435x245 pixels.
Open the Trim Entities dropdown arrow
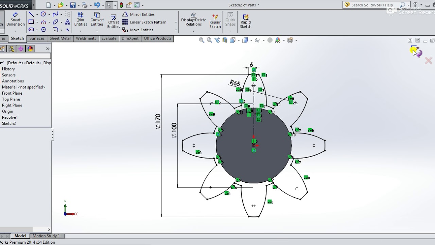[x=81, y=31]
